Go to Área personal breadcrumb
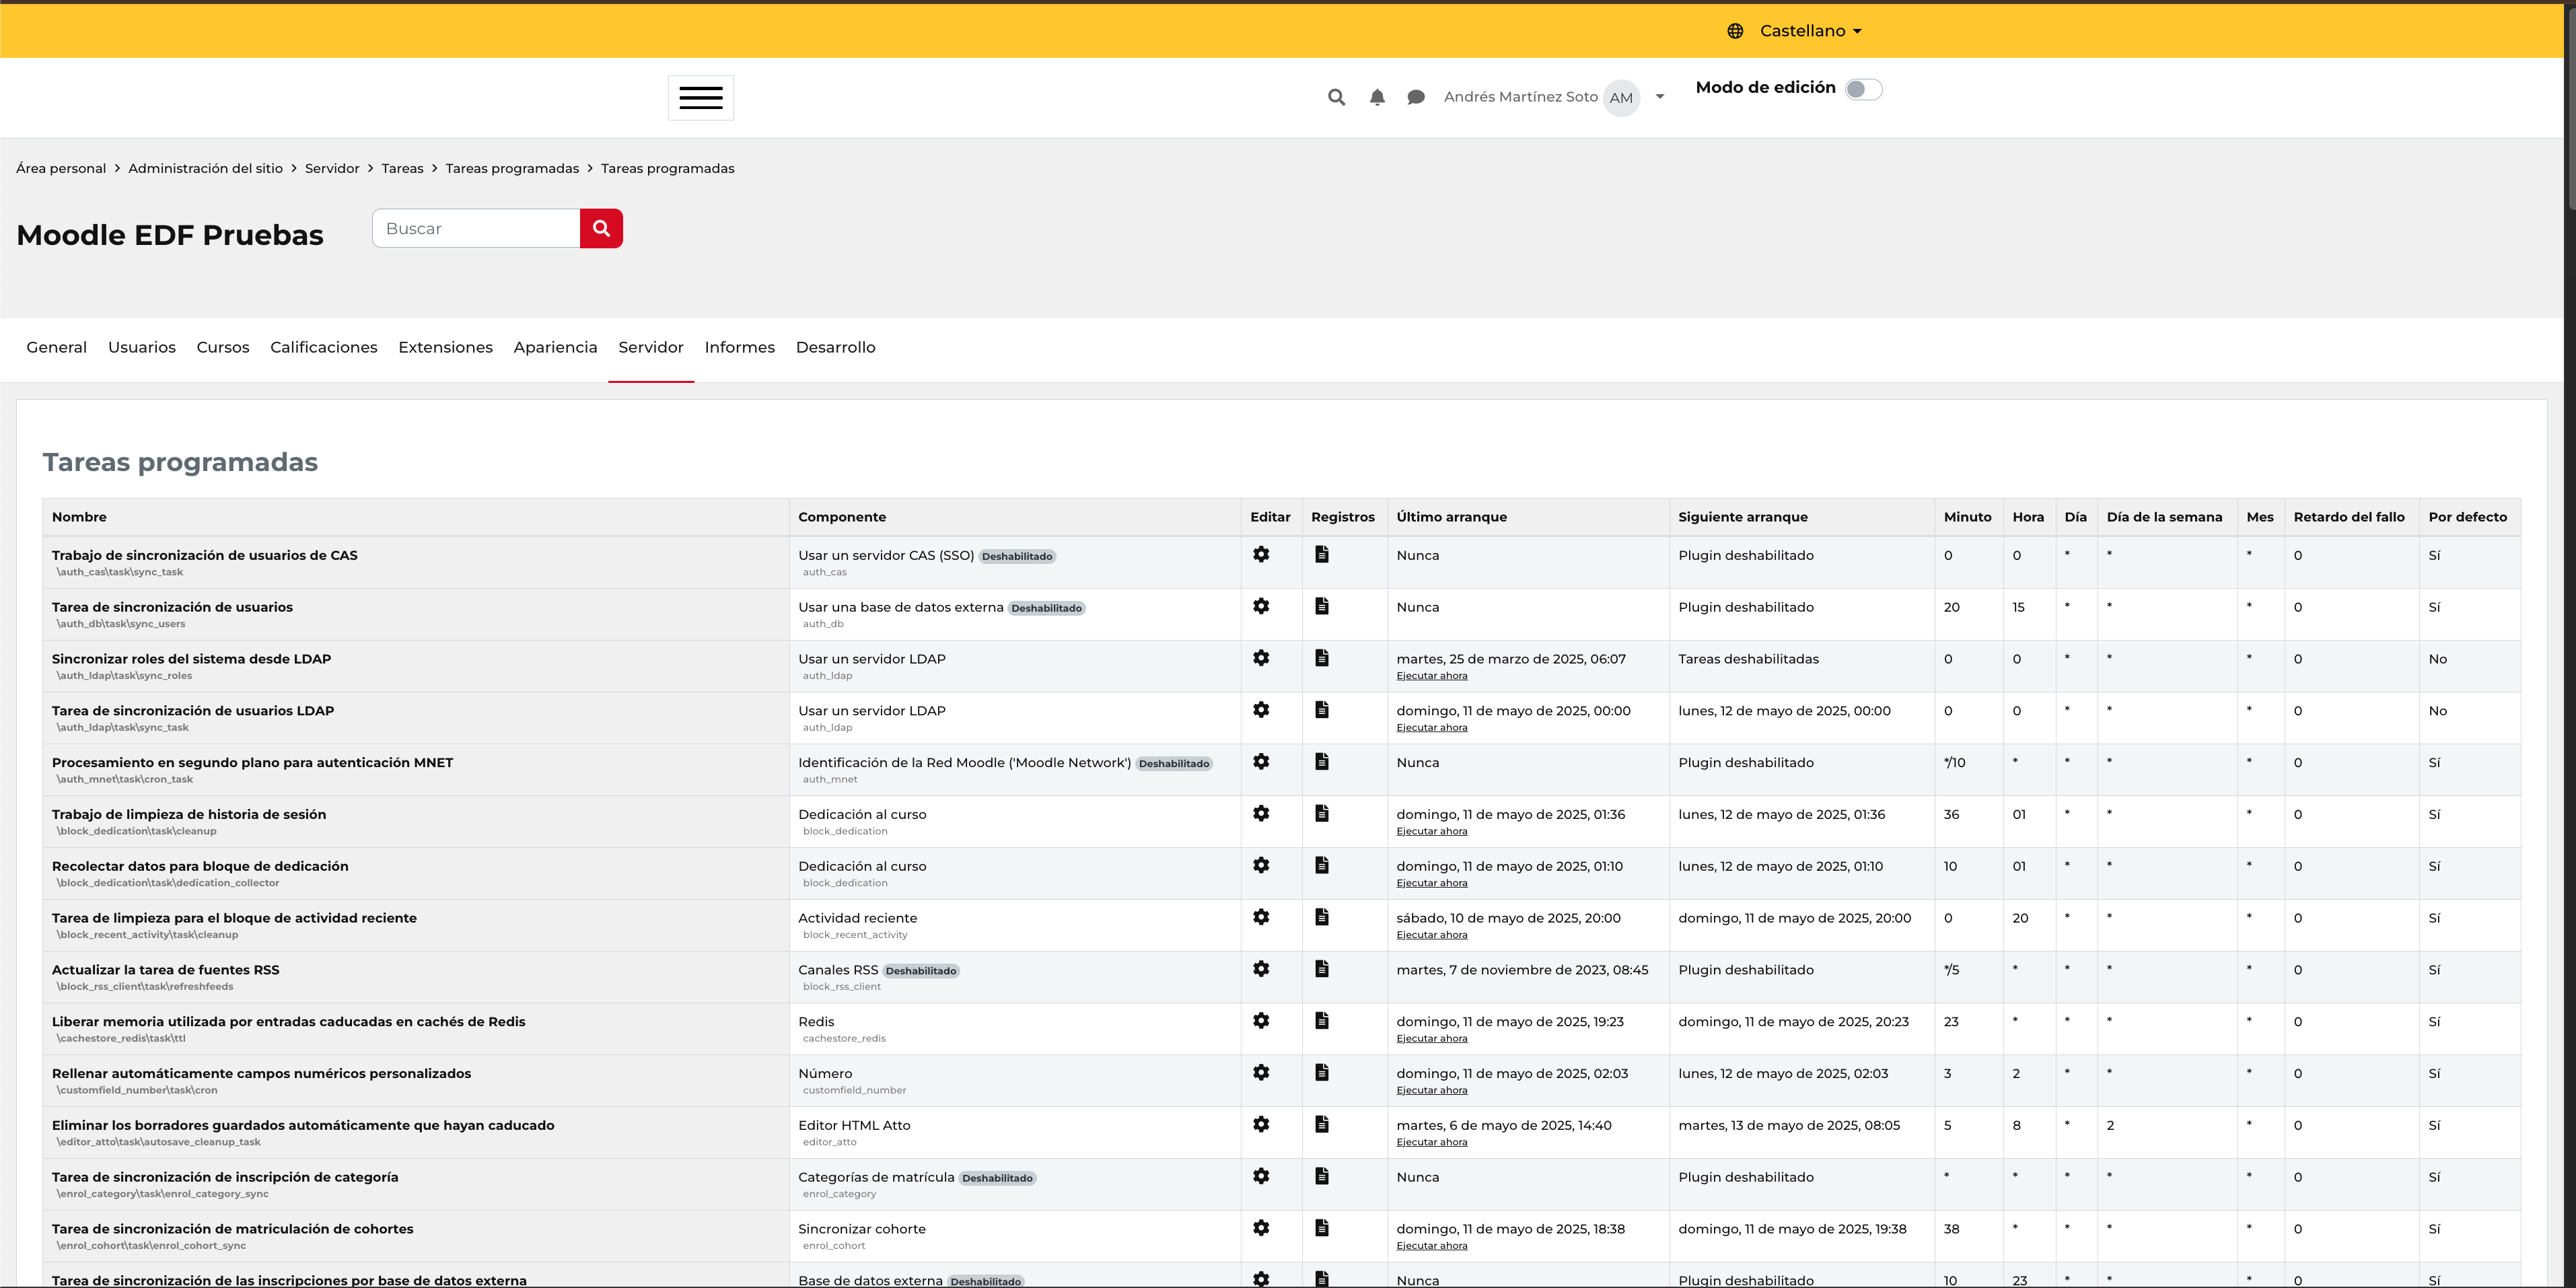This screenshot has height=1288, width=2576. pos(61,168)
